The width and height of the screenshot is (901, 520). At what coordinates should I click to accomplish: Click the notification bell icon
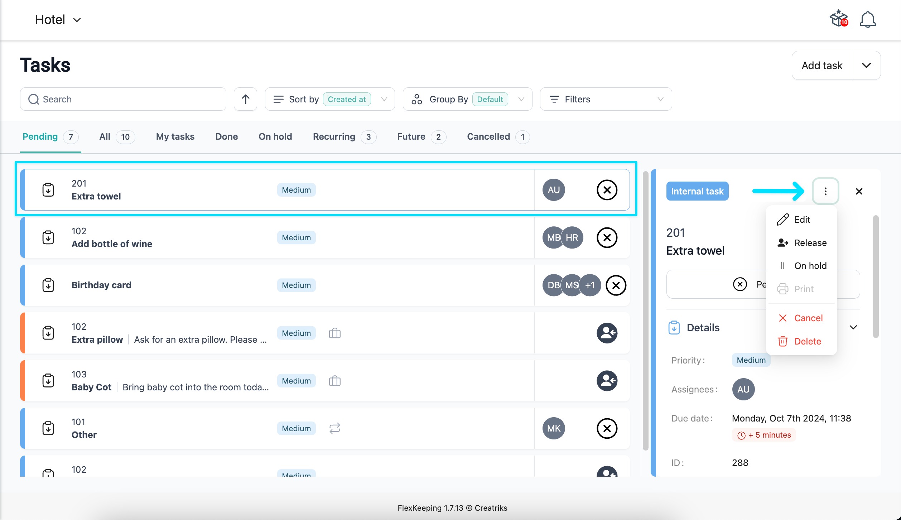click(x=867, y=20)
